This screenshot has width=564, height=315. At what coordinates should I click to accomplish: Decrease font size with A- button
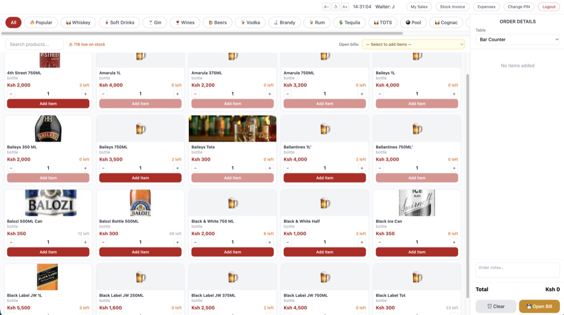point(326,7)
